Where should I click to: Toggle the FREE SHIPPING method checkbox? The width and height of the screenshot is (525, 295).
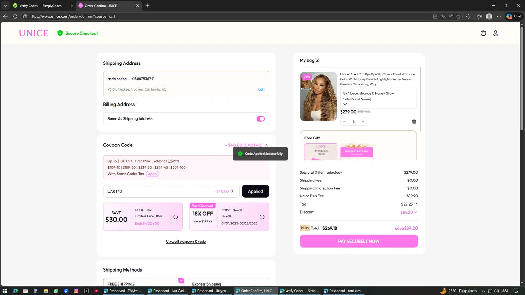(x=181, y=281)
